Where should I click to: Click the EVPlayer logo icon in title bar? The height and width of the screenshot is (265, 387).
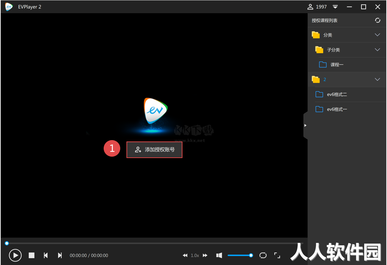coord(9,7)
